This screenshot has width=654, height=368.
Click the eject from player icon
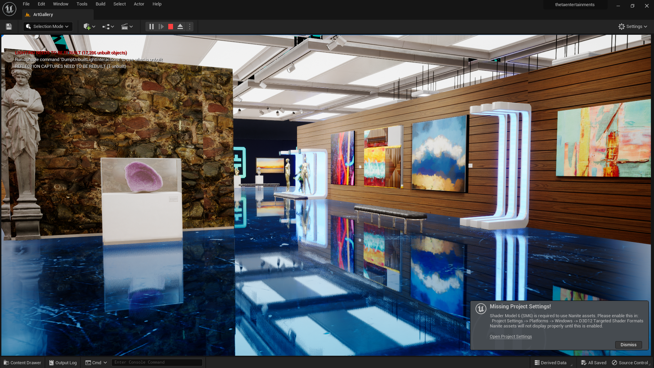(x=180, y=27)
